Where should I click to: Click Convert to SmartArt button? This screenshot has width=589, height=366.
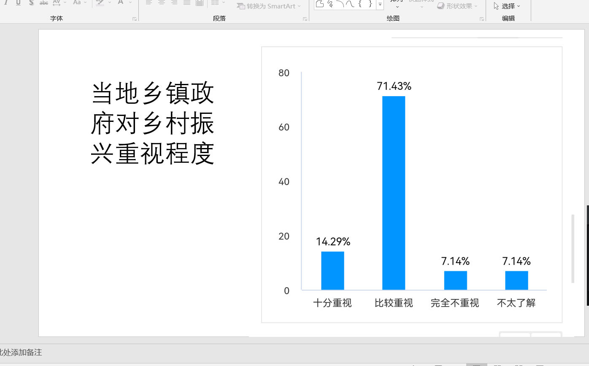coord(269,6)
